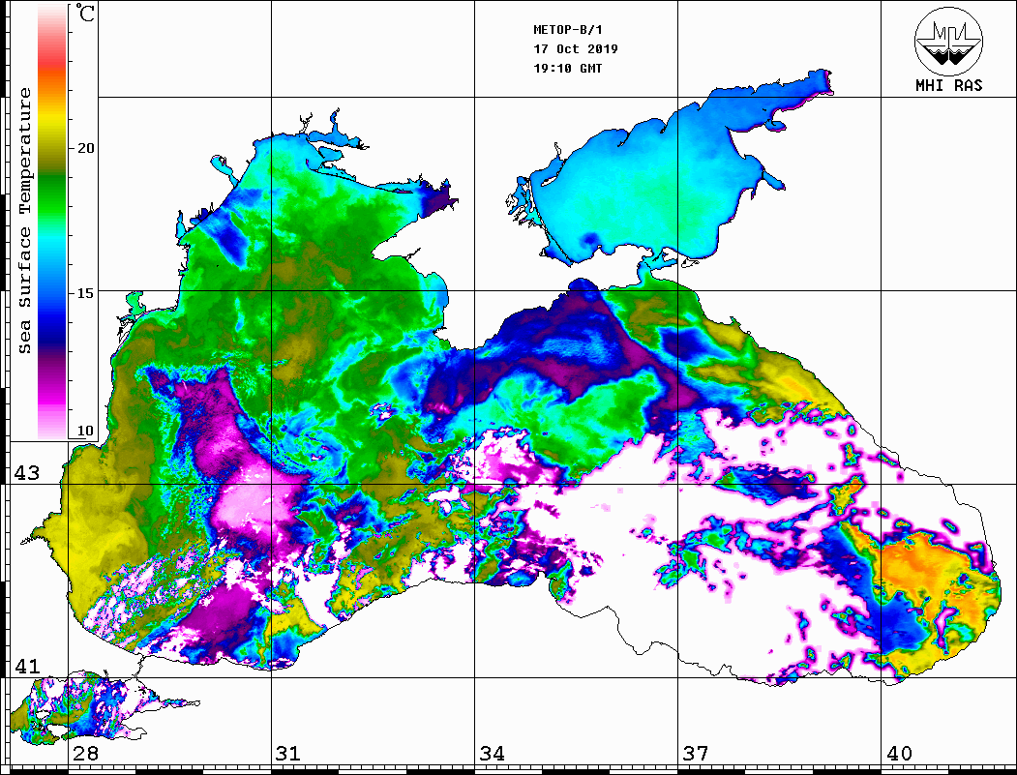Click the latitude label '41'
Viewport: 1017px width, 775px height.
coord(27,666)
